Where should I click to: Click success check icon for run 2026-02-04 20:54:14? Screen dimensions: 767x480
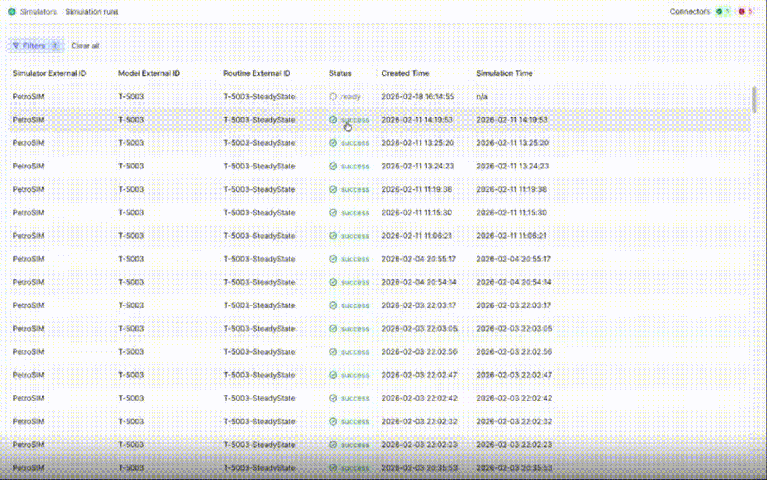(x=333, y=282)
